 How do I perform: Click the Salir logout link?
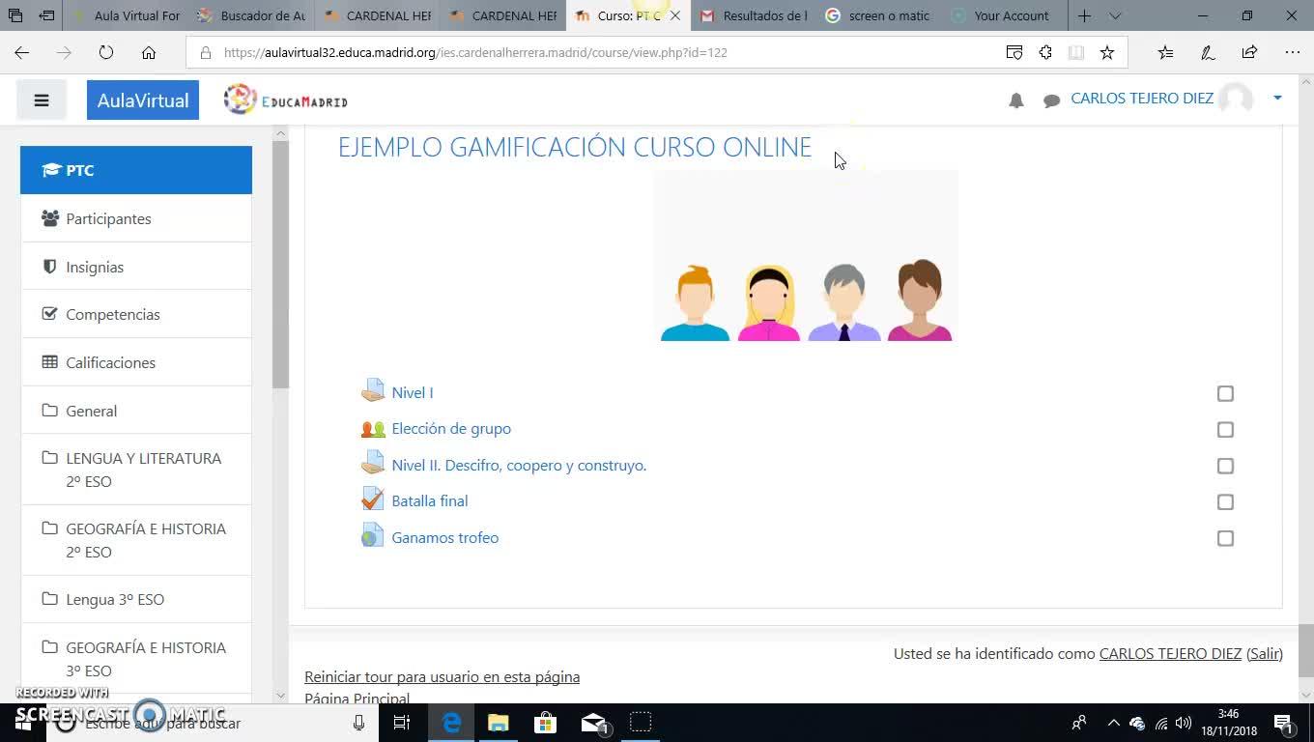1265,653
